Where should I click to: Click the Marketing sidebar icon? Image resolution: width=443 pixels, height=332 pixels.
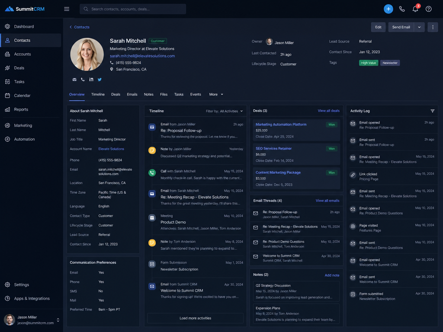coord(8,125)
